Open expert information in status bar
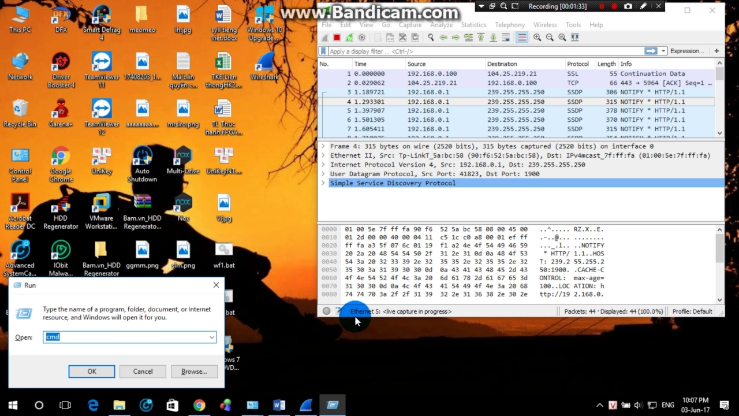The height and width of the screenshot is (416, 739). click(x=327, y=311)
